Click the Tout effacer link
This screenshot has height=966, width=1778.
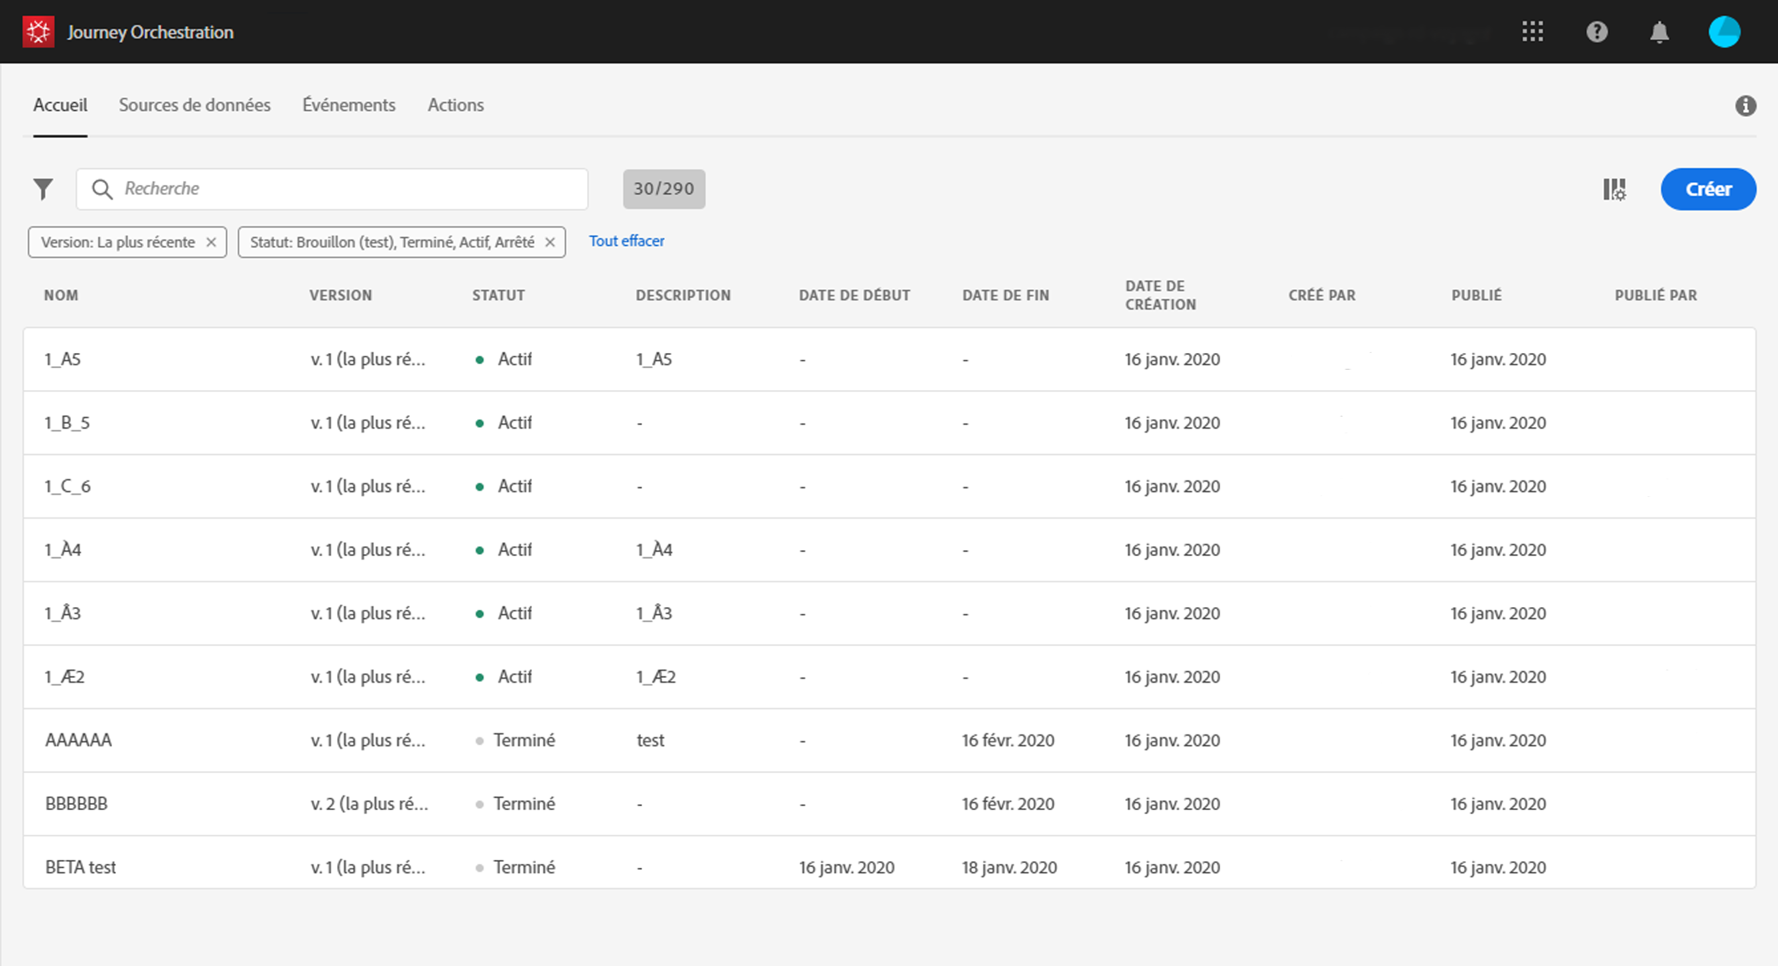point(626,241)
